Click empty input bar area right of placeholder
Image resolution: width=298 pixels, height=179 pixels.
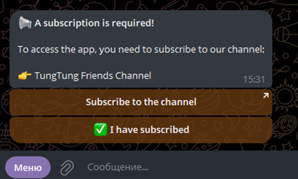(x=219, y=167)
